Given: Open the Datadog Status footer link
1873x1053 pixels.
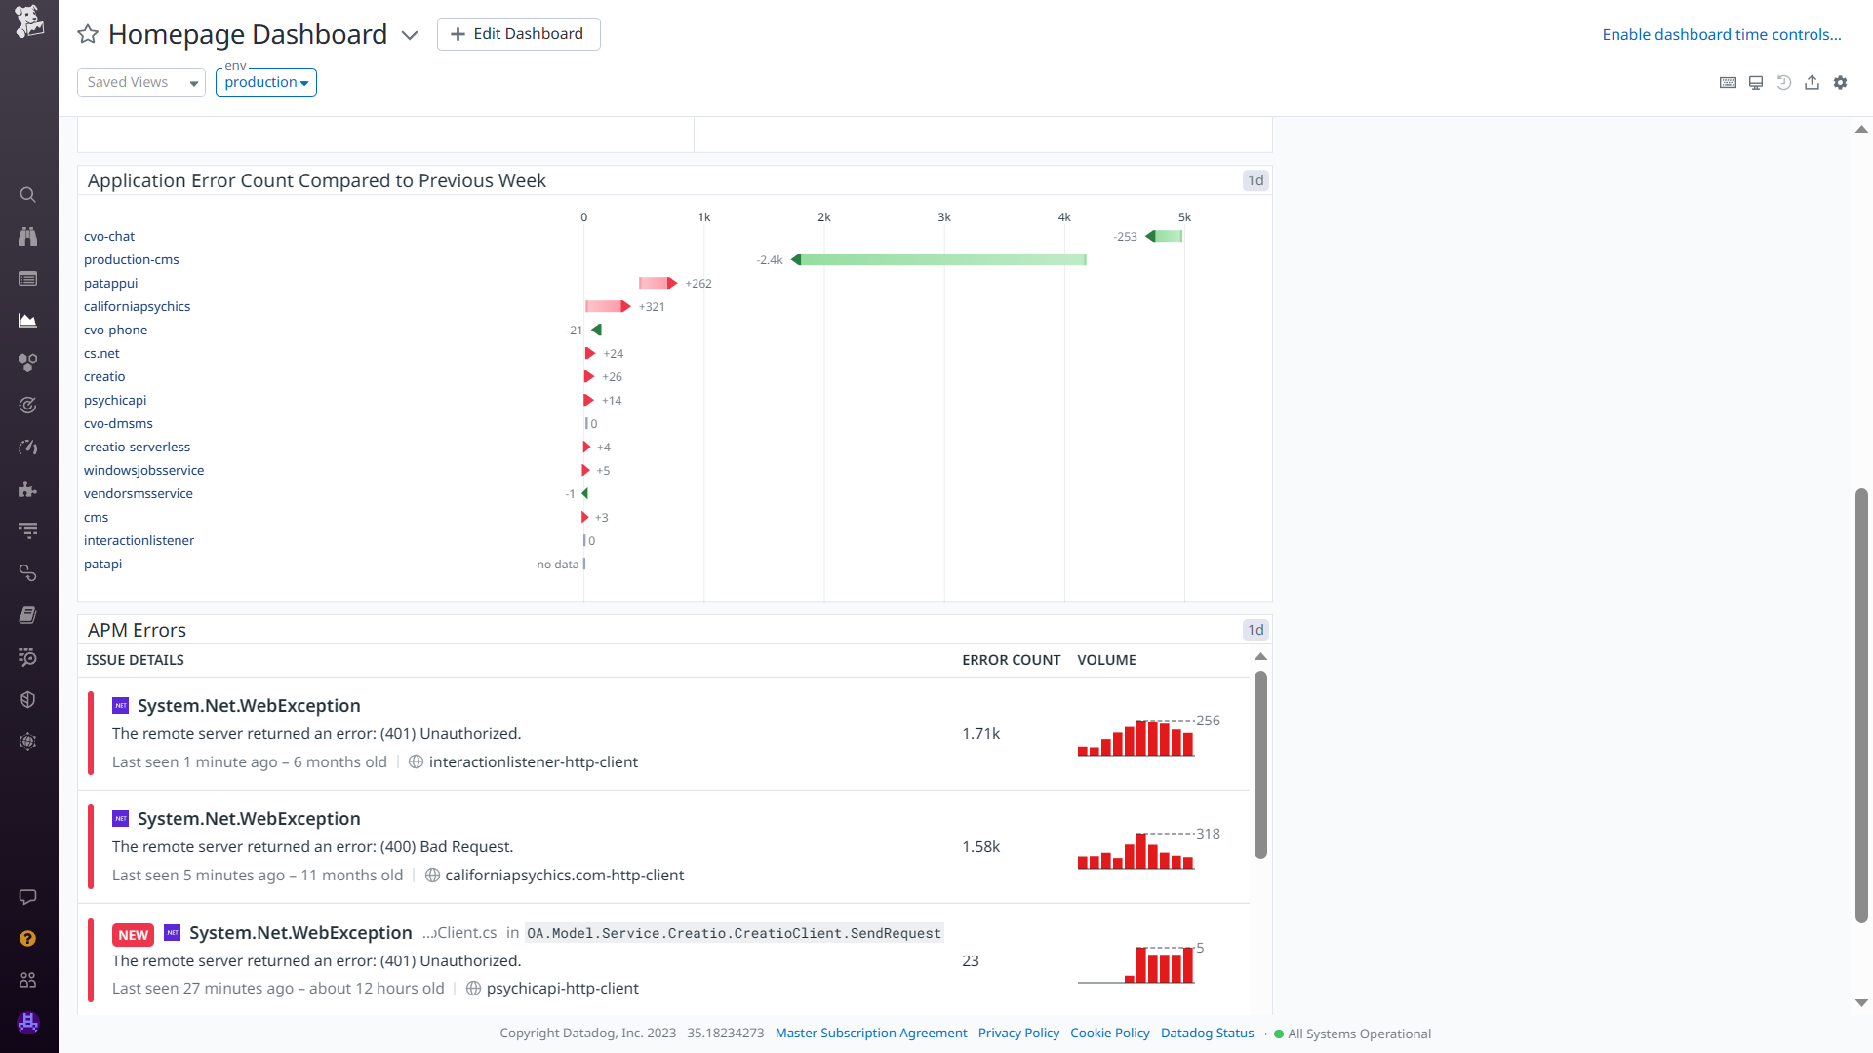Looking at the screenshot, I should tap(1207, 1033).
